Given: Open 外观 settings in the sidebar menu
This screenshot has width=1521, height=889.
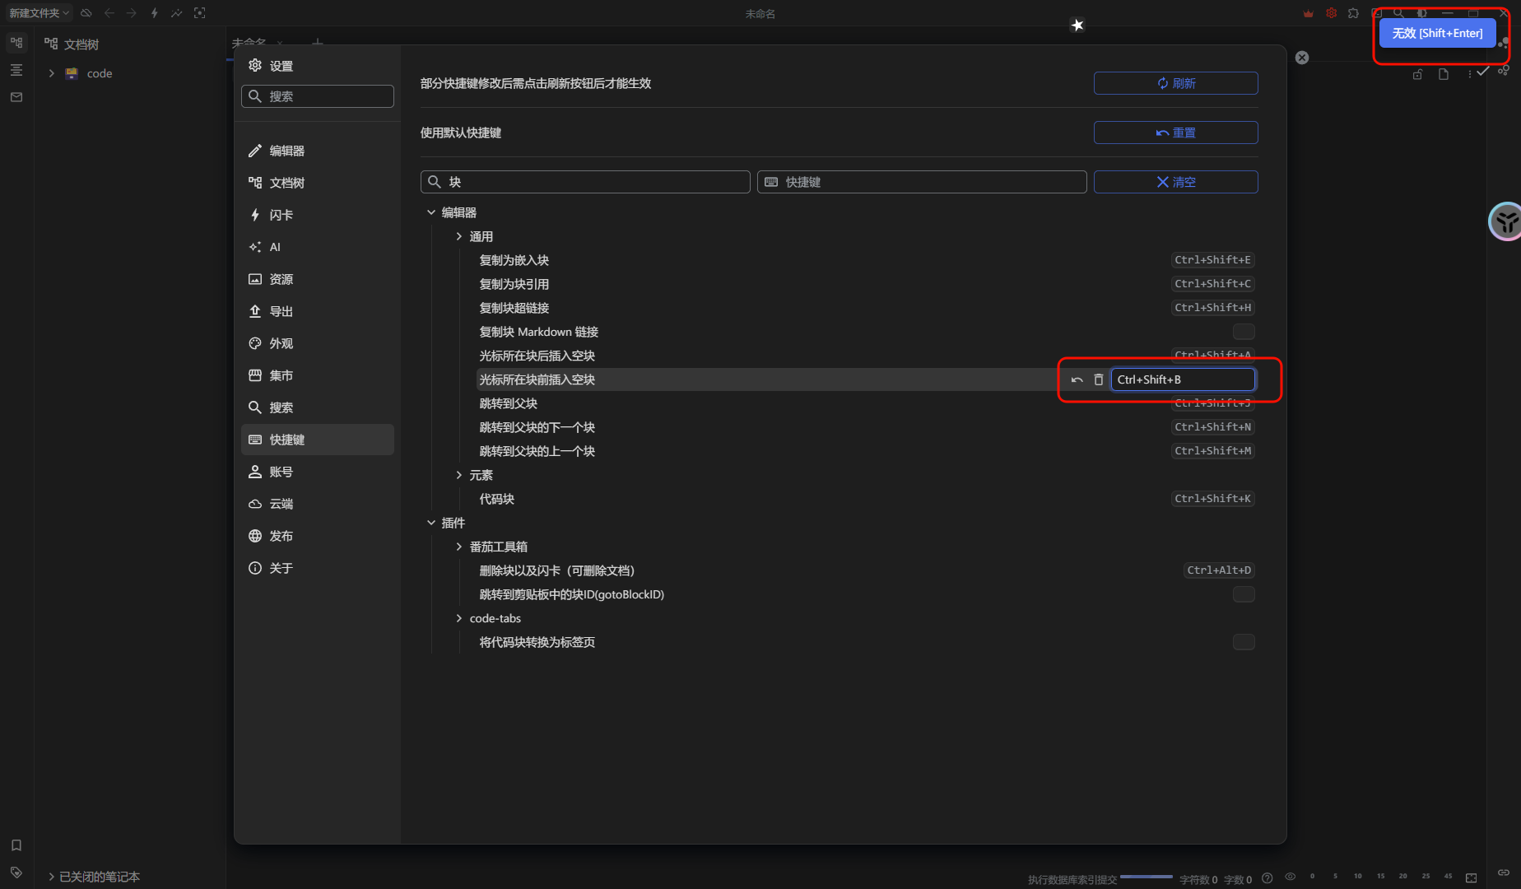Looking at the screenshot, I should tap(318, 343).
